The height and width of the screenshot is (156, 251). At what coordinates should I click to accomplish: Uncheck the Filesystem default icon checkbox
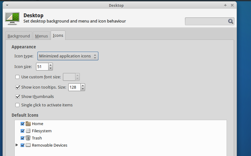point(23,131)
